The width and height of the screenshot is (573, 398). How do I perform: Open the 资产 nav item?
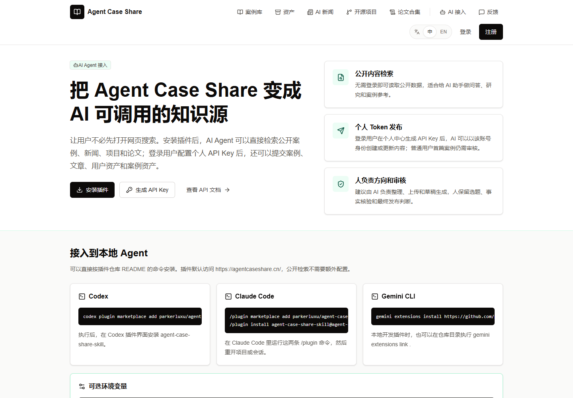(285, 12)
